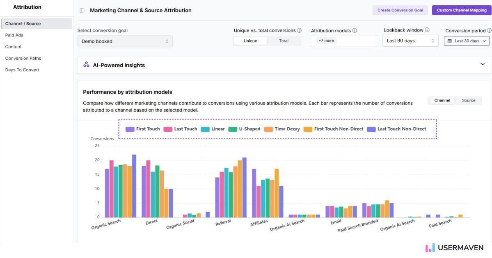Viewport: 492px width, 258px height.
Task: Open the Demo booked conversion goal dropdown
Action: click(124, 41)
